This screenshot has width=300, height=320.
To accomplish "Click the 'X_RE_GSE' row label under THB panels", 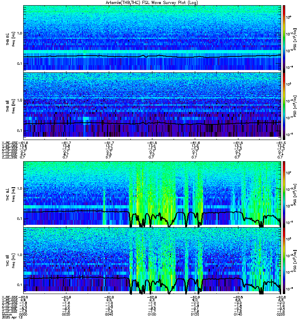I will [x=10, y=143].
